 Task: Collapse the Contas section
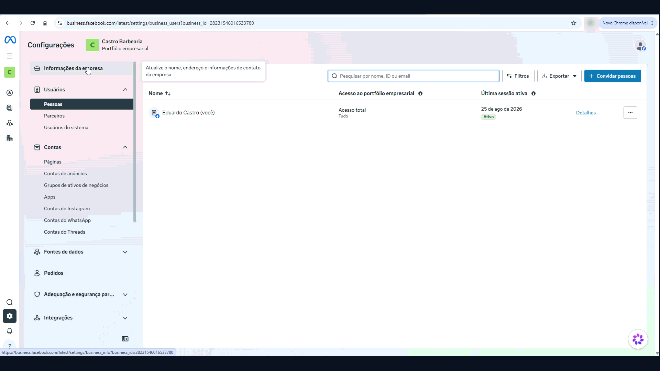(x=125, y=147)
